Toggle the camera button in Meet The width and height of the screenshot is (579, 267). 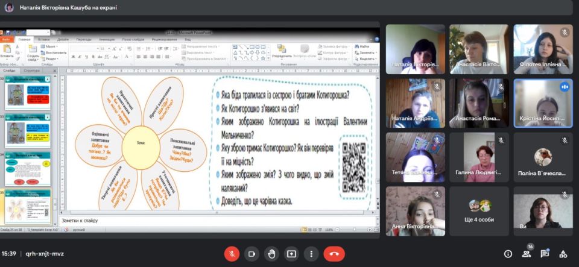(x=252, y=254)
